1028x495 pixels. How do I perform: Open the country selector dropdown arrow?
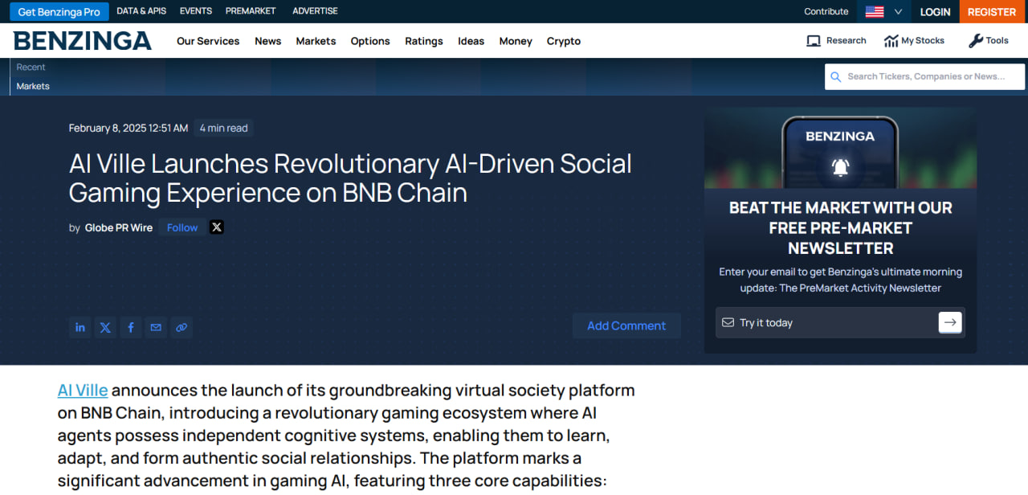click(x=898, y=12)
